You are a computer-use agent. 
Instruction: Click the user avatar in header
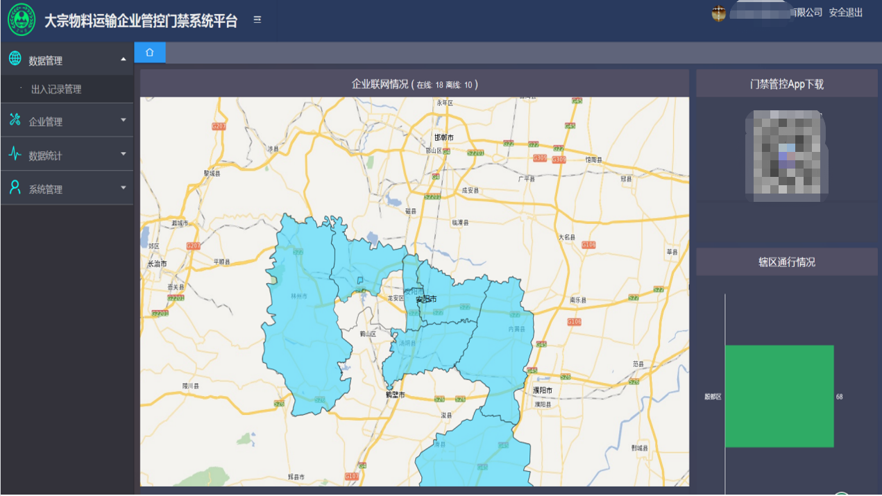pyautogui.click(x=718, y=13)
